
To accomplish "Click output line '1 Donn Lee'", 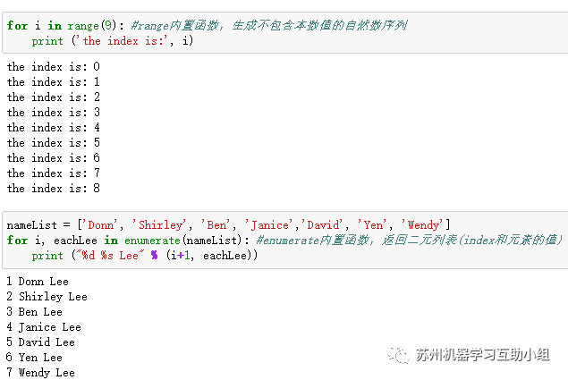I will point(38,282).
